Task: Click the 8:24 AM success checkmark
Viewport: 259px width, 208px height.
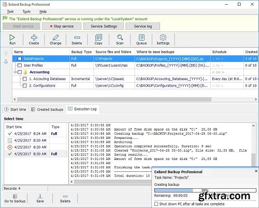Action: 10,134
